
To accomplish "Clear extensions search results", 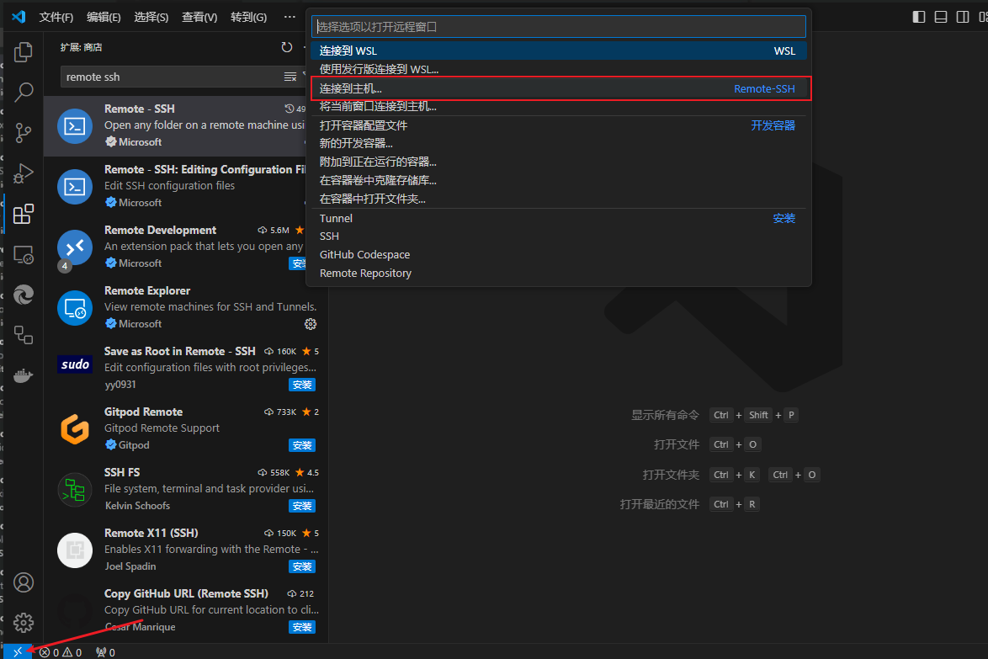I will pyautogui.click(x=289, y=77).
